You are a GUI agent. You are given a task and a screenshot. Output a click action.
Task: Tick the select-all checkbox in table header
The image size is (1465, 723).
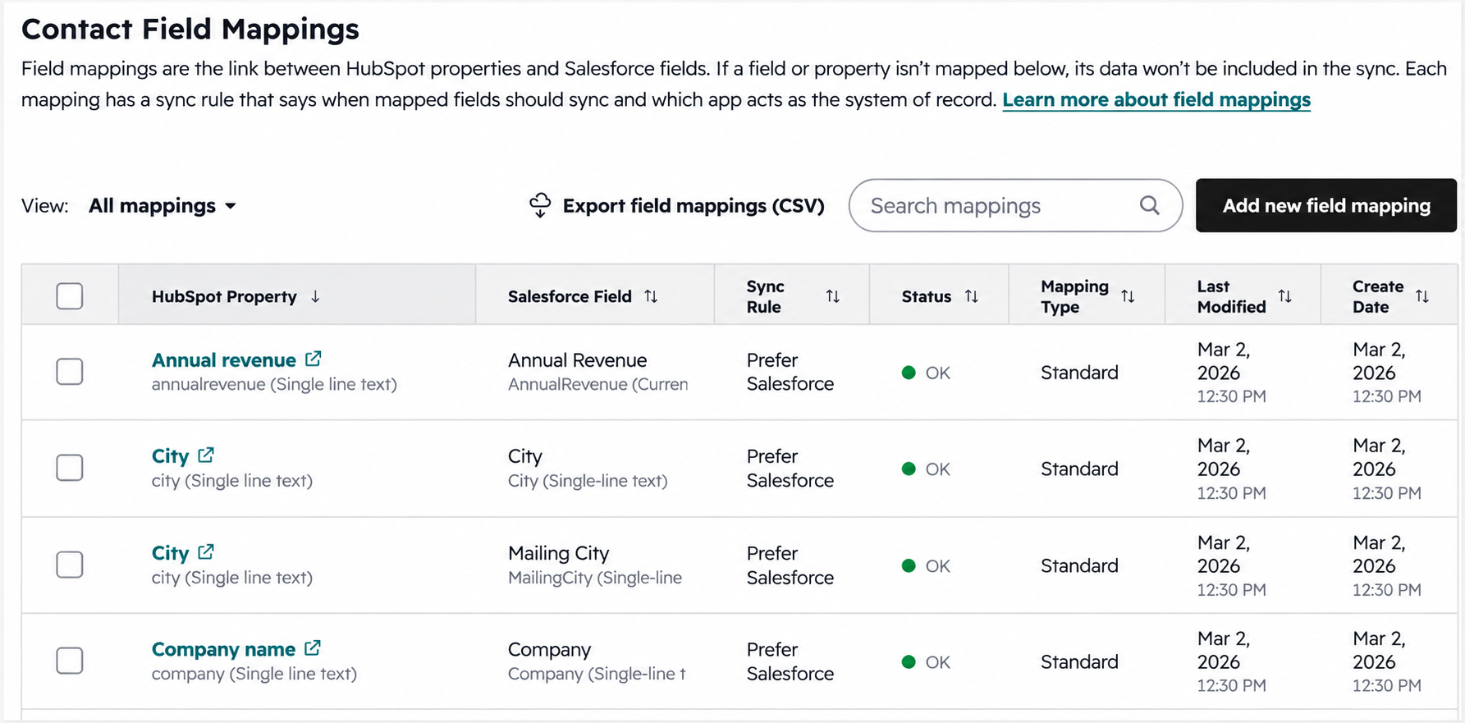70,296
